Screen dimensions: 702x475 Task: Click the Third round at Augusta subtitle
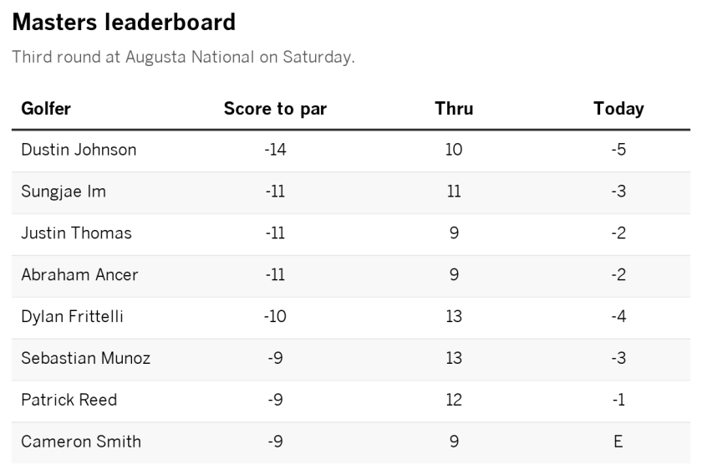coord(183,58)
